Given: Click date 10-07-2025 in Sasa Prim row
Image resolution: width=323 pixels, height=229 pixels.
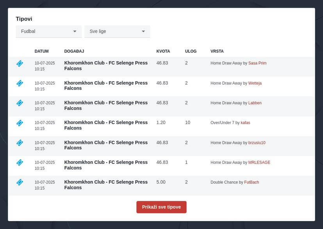Looking at the screenshot, I should click(45, 63).
